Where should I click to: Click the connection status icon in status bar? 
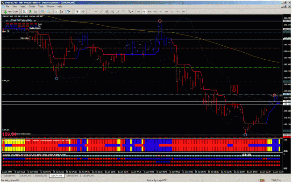click(x=262, y=180)
